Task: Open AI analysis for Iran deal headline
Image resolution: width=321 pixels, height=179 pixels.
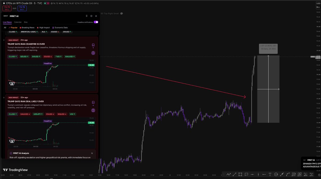Action: [93, 110]
